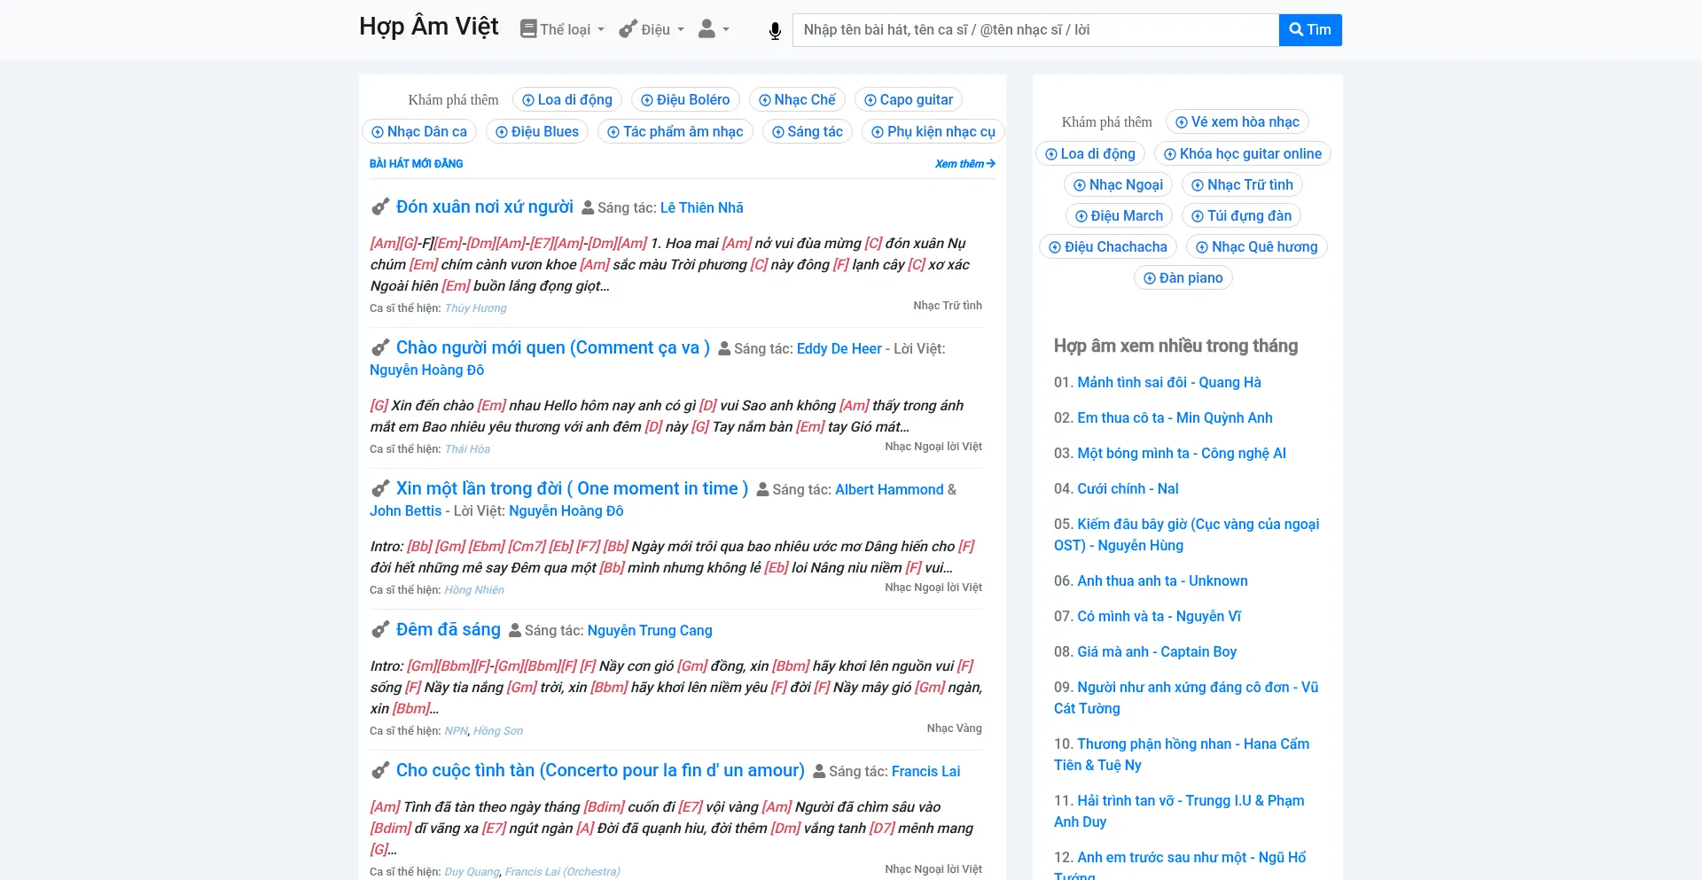Click composer person icon before Francis Lai

pos(819,772)
